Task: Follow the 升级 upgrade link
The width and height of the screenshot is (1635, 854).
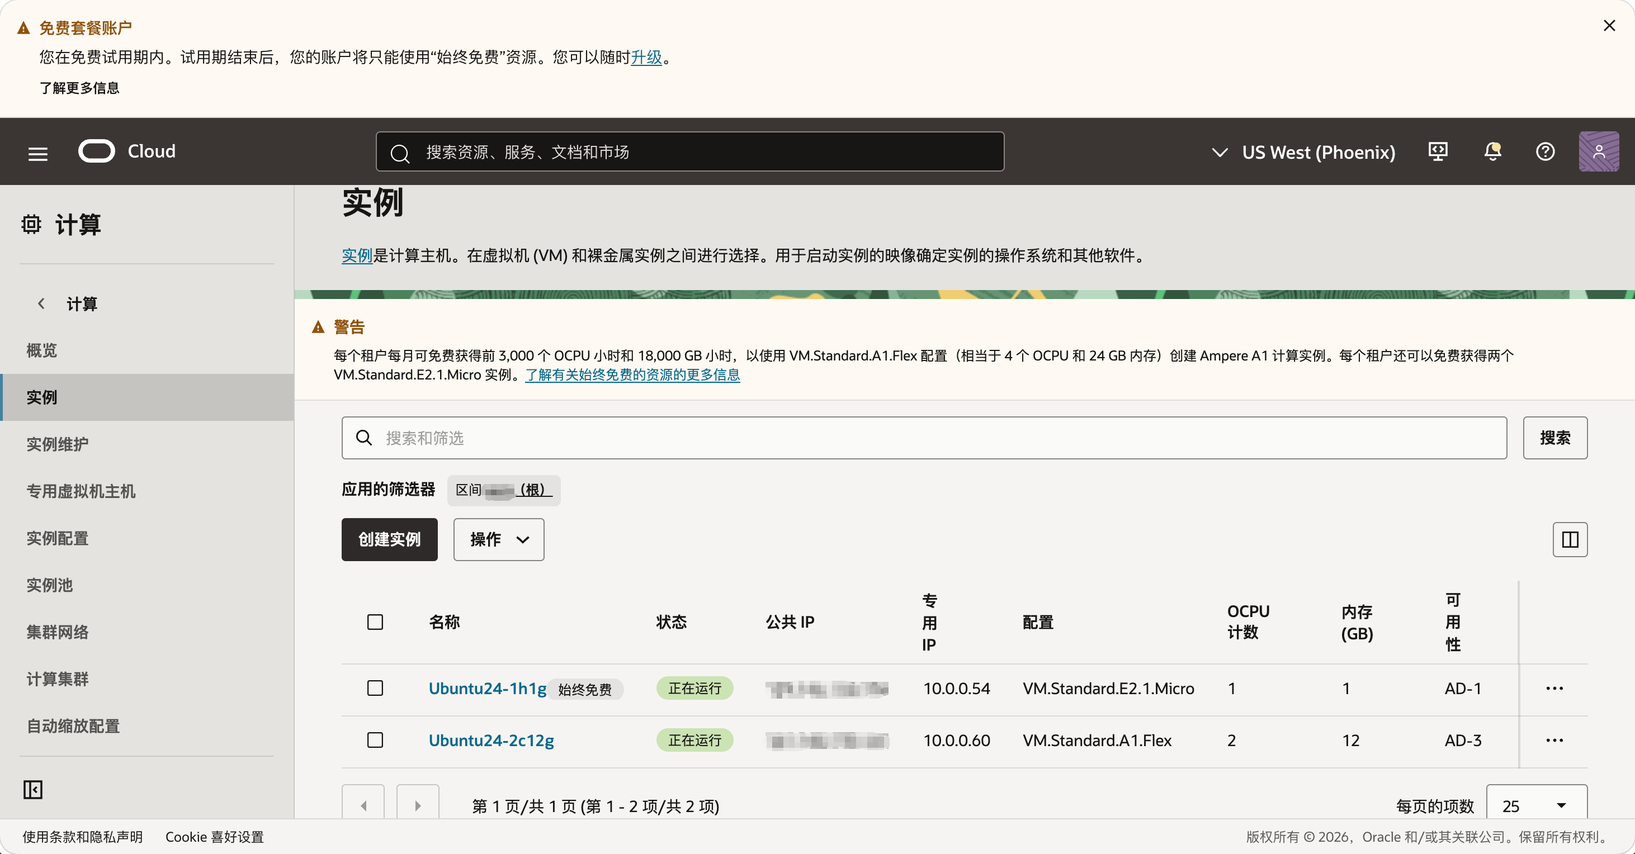Action: 646,57
